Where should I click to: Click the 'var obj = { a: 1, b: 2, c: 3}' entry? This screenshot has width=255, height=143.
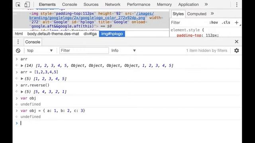click(x=53, y=111)
